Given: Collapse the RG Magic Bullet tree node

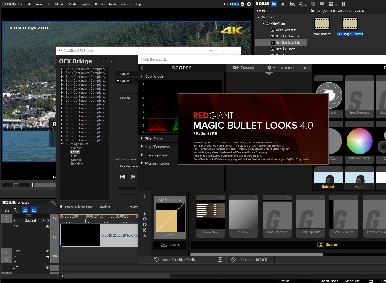Looking at the screenshot, I should pos(62,144).
